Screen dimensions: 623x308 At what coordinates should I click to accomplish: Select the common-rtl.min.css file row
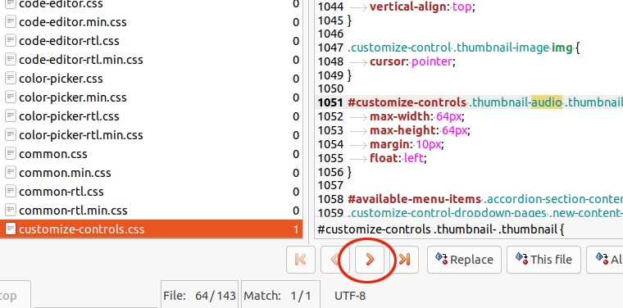[x=151, y=211]
